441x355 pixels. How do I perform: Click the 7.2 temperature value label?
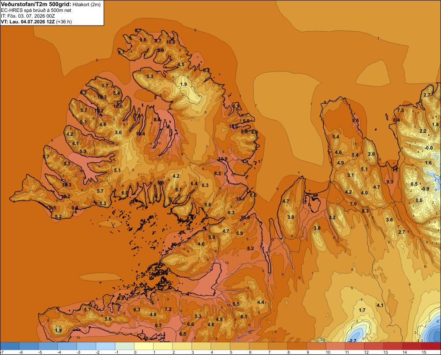[168, 309]
